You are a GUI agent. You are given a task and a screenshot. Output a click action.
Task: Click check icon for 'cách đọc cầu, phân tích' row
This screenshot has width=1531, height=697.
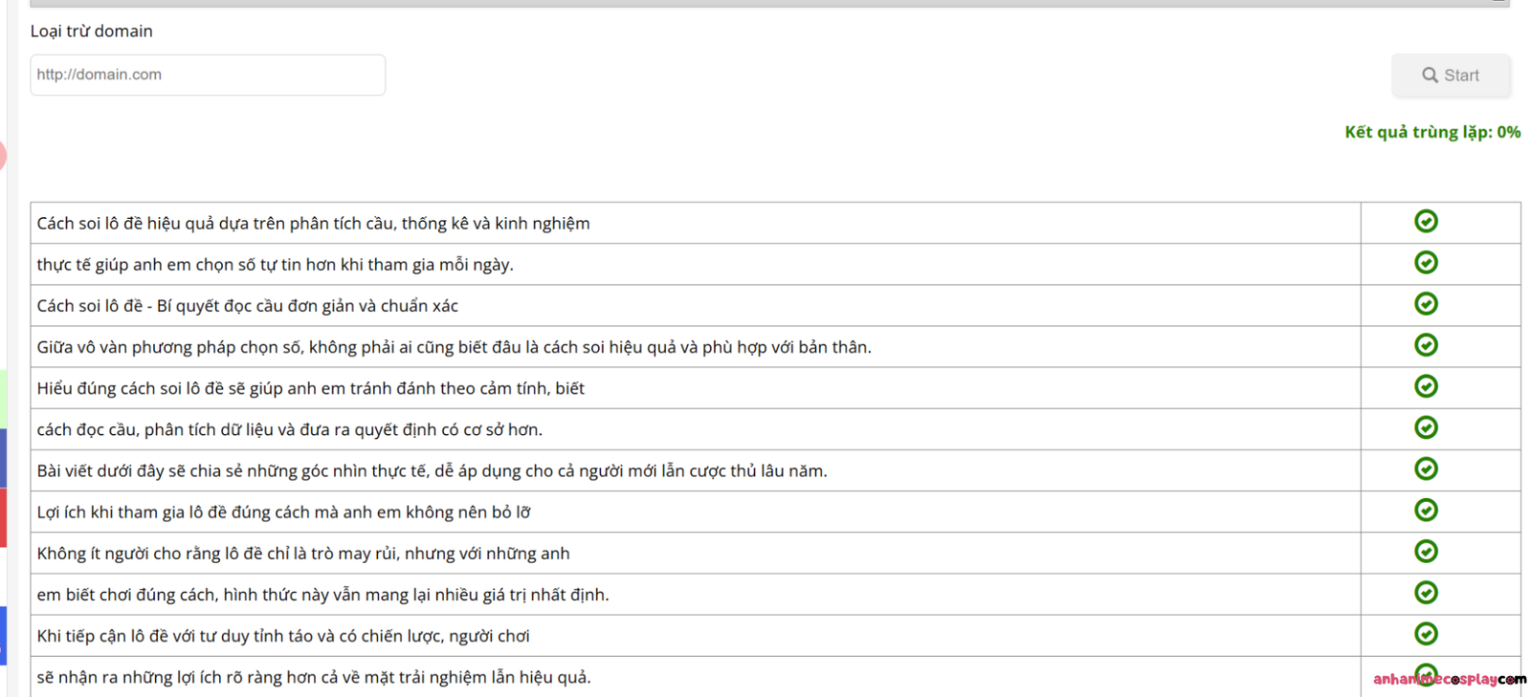click(1426, 427)
